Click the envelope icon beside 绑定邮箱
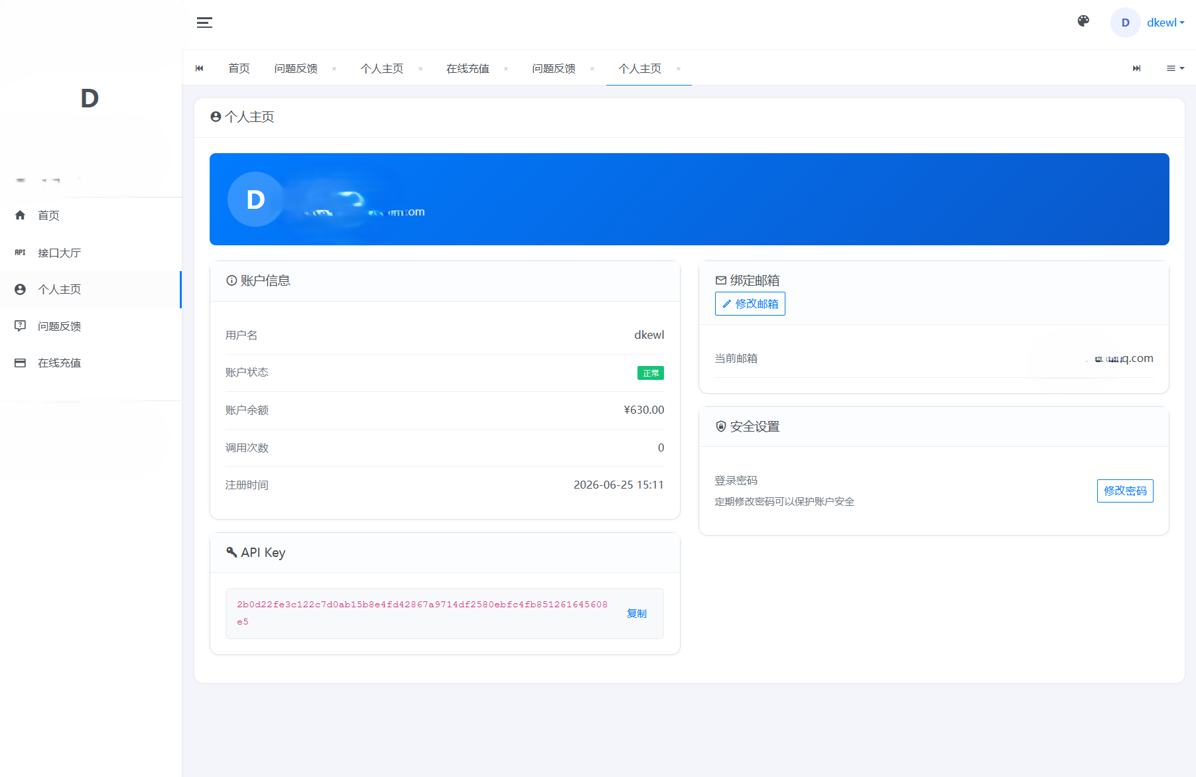 721,280
